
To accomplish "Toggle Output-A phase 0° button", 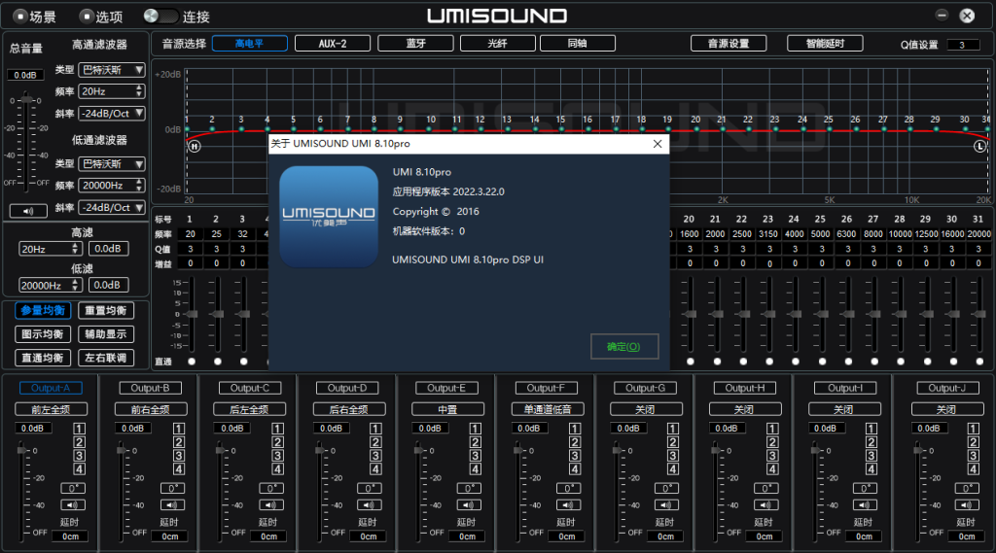I will pyautogui.click(x=73, y=488).
